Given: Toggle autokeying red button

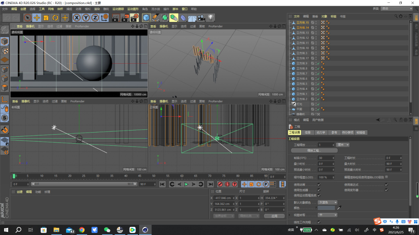Looking at the screenshot, I should coord(228,184).
